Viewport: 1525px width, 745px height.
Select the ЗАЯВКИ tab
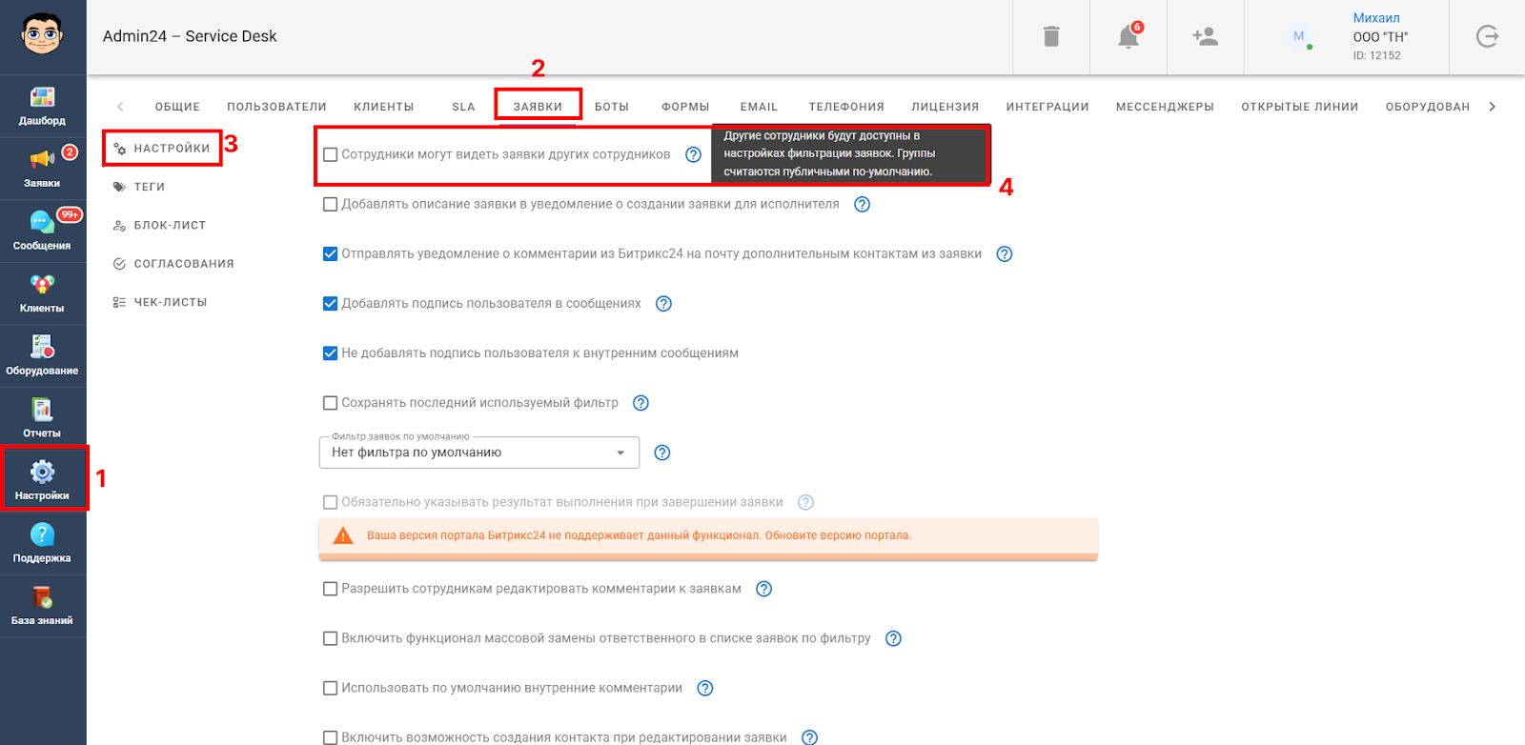point(538,107)
